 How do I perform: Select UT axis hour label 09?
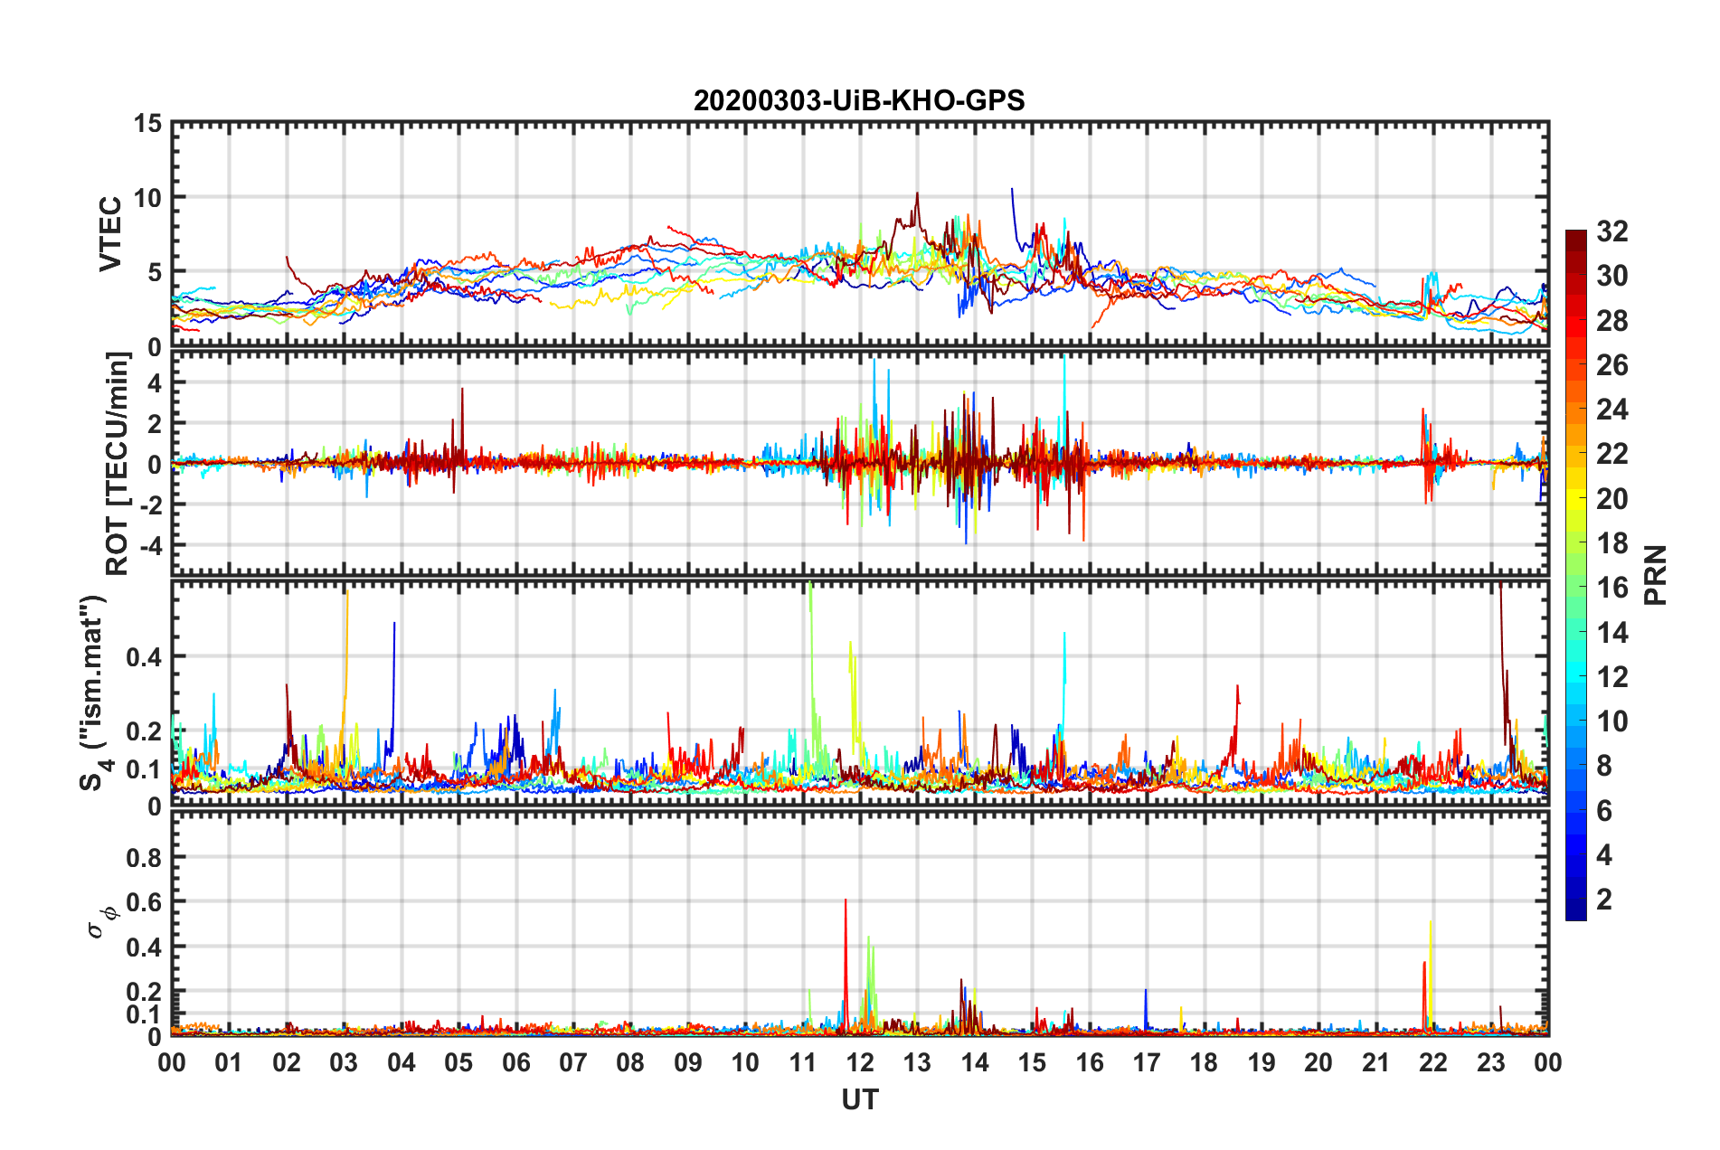point(688,1062)
